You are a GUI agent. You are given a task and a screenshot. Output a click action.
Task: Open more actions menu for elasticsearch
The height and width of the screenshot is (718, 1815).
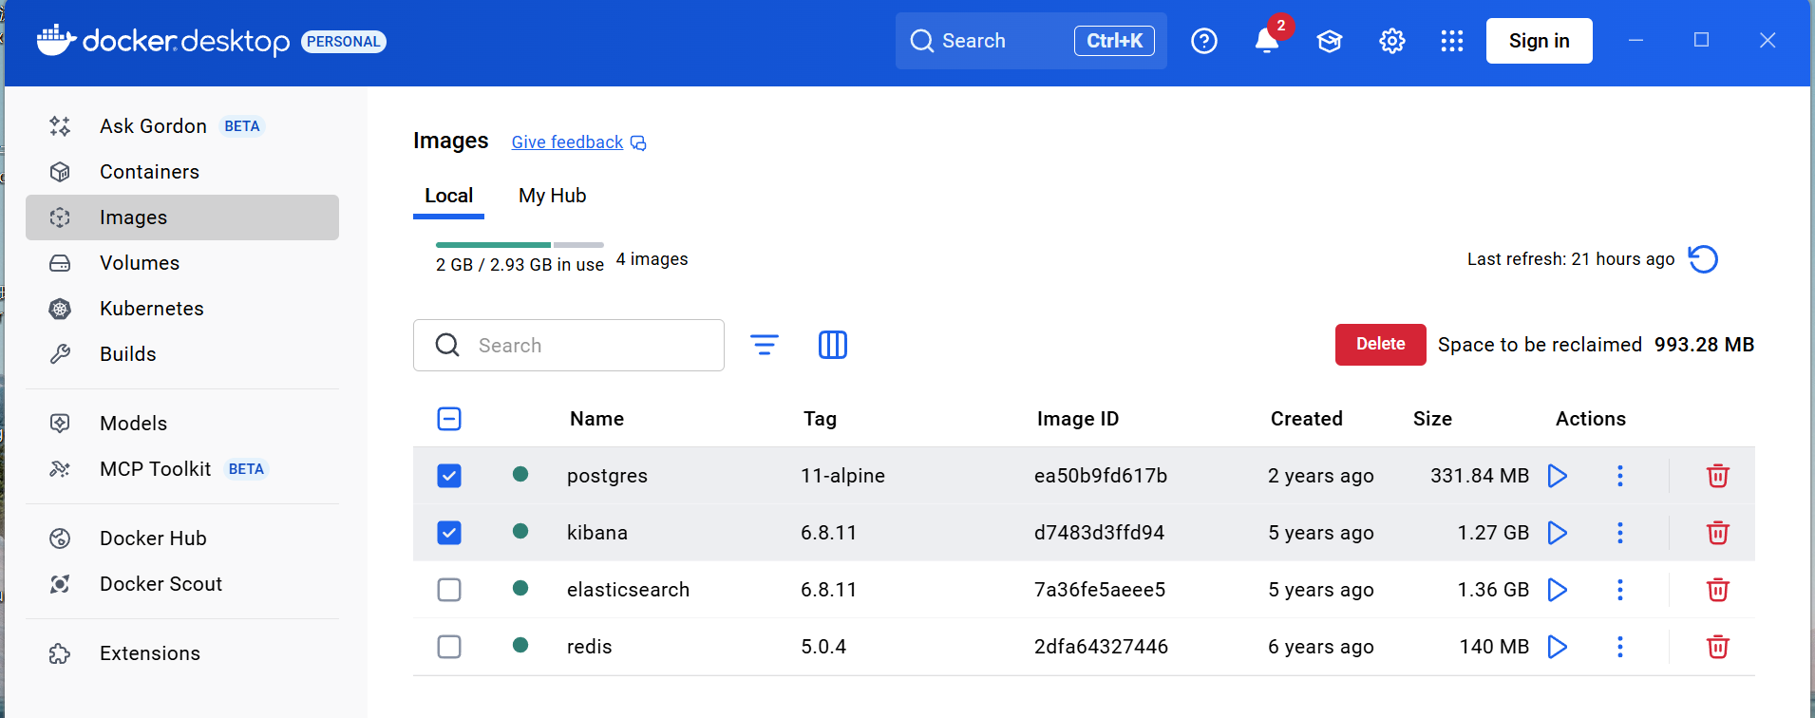[1620, 590]
